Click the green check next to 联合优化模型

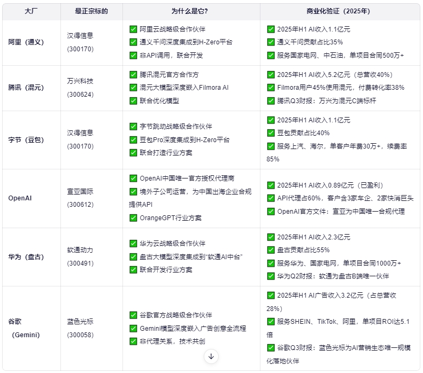pos(133,101)
